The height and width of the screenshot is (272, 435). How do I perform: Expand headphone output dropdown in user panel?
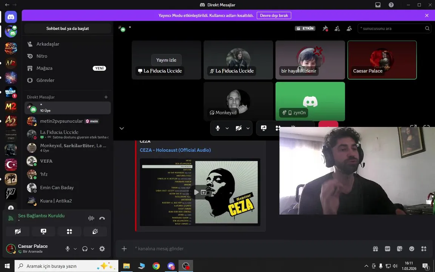click(93, 249)
